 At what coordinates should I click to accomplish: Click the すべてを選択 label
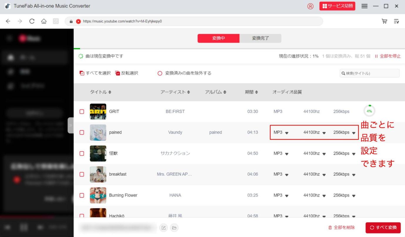tap(98, 73)
